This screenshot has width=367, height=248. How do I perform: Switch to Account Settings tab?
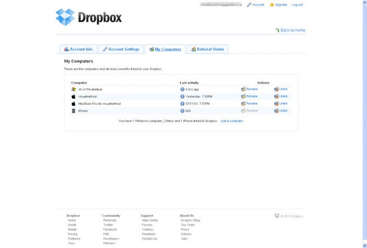[121, 49]
